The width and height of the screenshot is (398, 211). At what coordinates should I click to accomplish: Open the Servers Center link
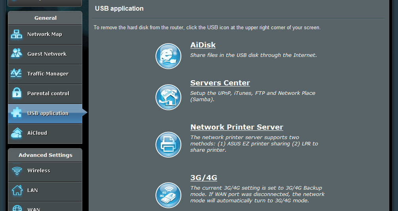click(x=220, y=83)
